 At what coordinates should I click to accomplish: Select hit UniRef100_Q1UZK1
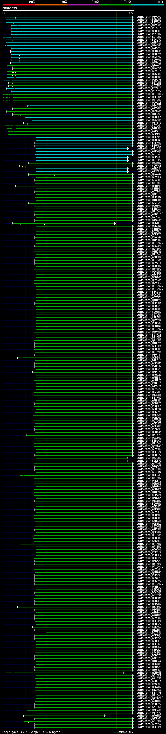[149, 200]
